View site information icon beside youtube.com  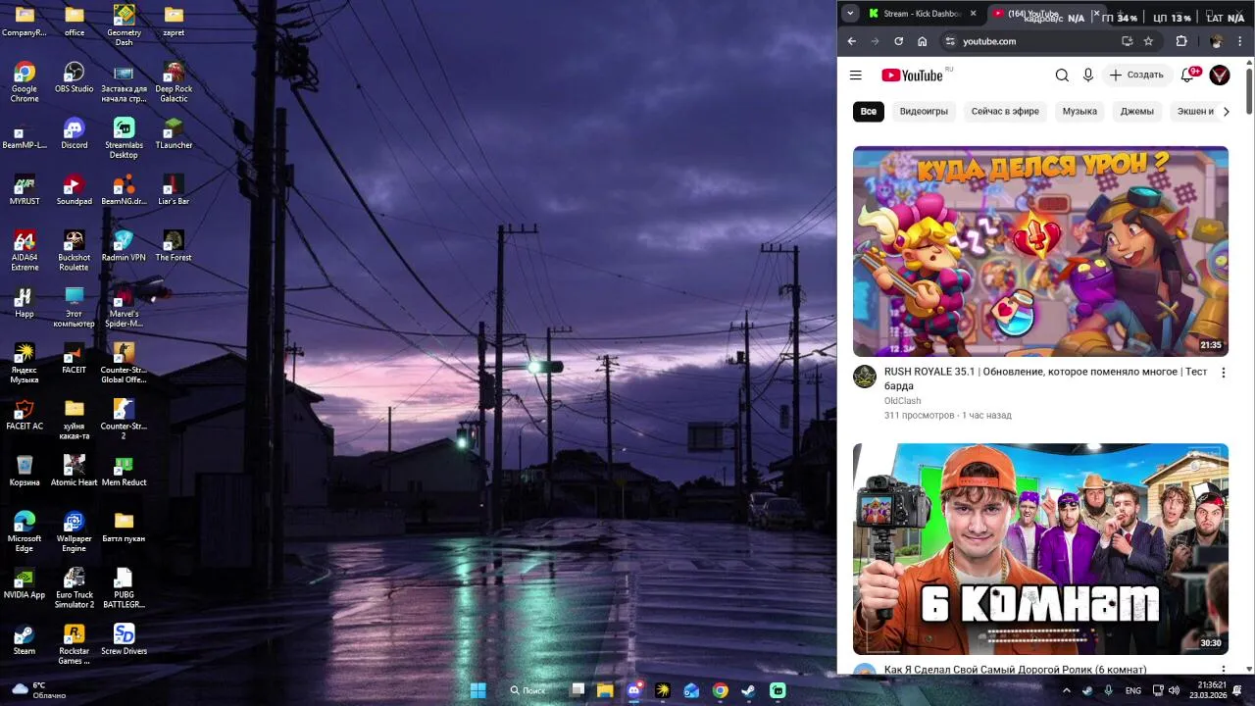coord(949,41)
